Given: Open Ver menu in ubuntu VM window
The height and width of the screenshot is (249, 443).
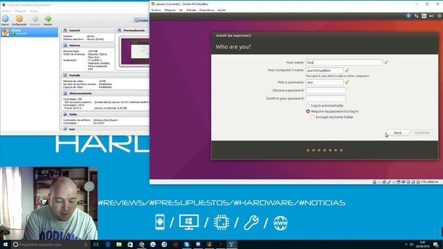Looking at the screenshot, I should [181, 10].
